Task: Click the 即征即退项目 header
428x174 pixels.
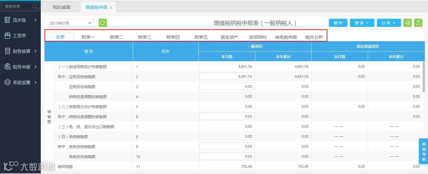Action: 368,47
